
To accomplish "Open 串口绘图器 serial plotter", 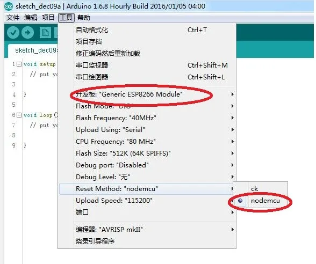I will [147, 77].
